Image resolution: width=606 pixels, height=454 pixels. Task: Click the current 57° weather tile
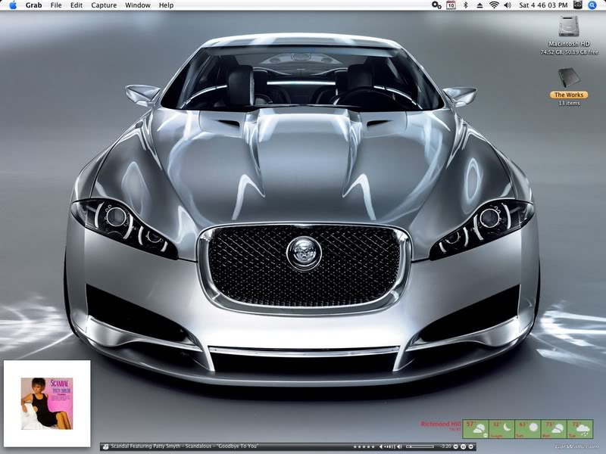pos(476,429)
